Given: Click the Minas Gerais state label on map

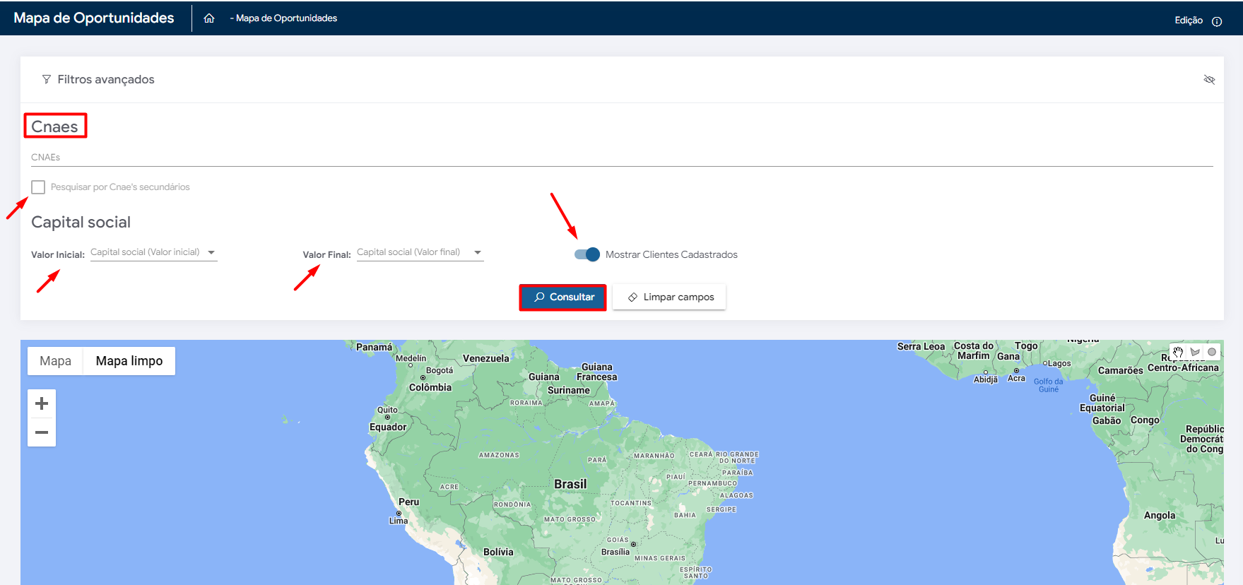Looking at the screenshot, I should click(660, 558).
